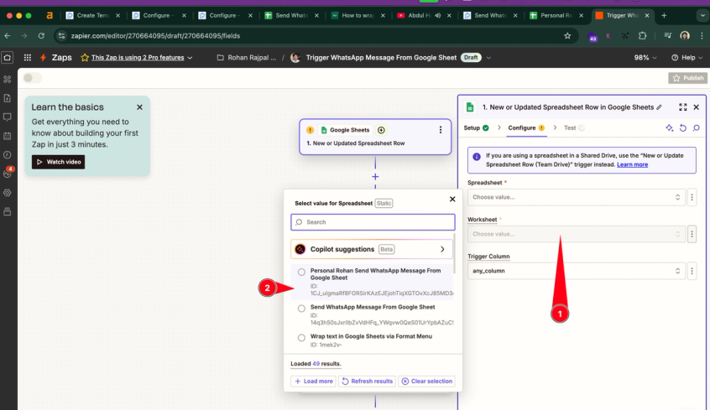Viewport: 710px width, 410px height.
Task: Switch to Create Temp browser tab
Action: [92, 15]
